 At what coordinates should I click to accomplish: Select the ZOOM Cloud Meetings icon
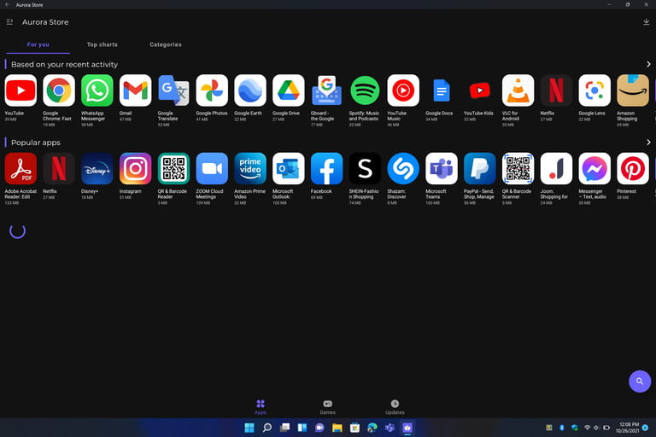212,168
